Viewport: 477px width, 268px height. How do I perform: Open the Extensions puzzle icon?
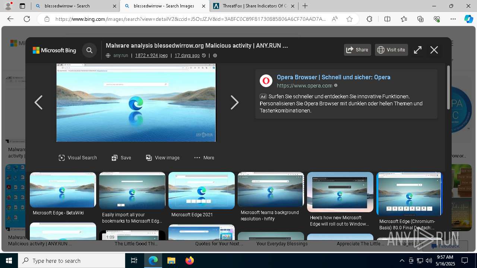pyautogui.click(x=369, y=19)
